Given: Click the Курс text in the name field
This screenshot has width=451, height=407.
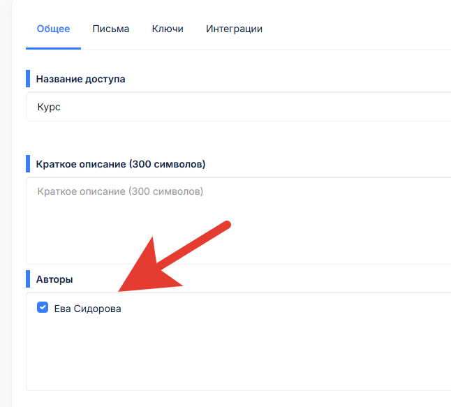Looking at the screenshot, I should (48, 108).
